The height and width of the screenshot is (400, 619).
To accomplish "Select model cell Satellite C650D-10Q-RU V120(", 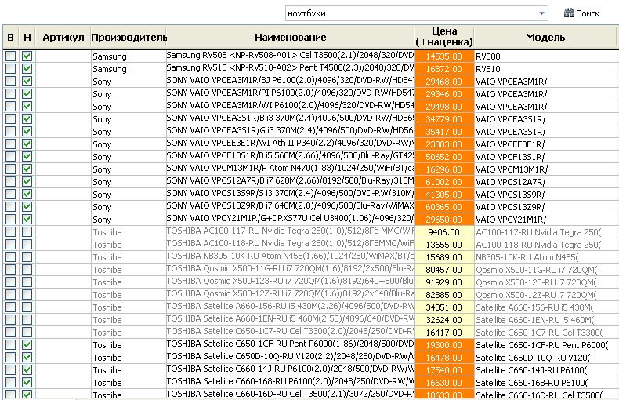I will point(545,358).
